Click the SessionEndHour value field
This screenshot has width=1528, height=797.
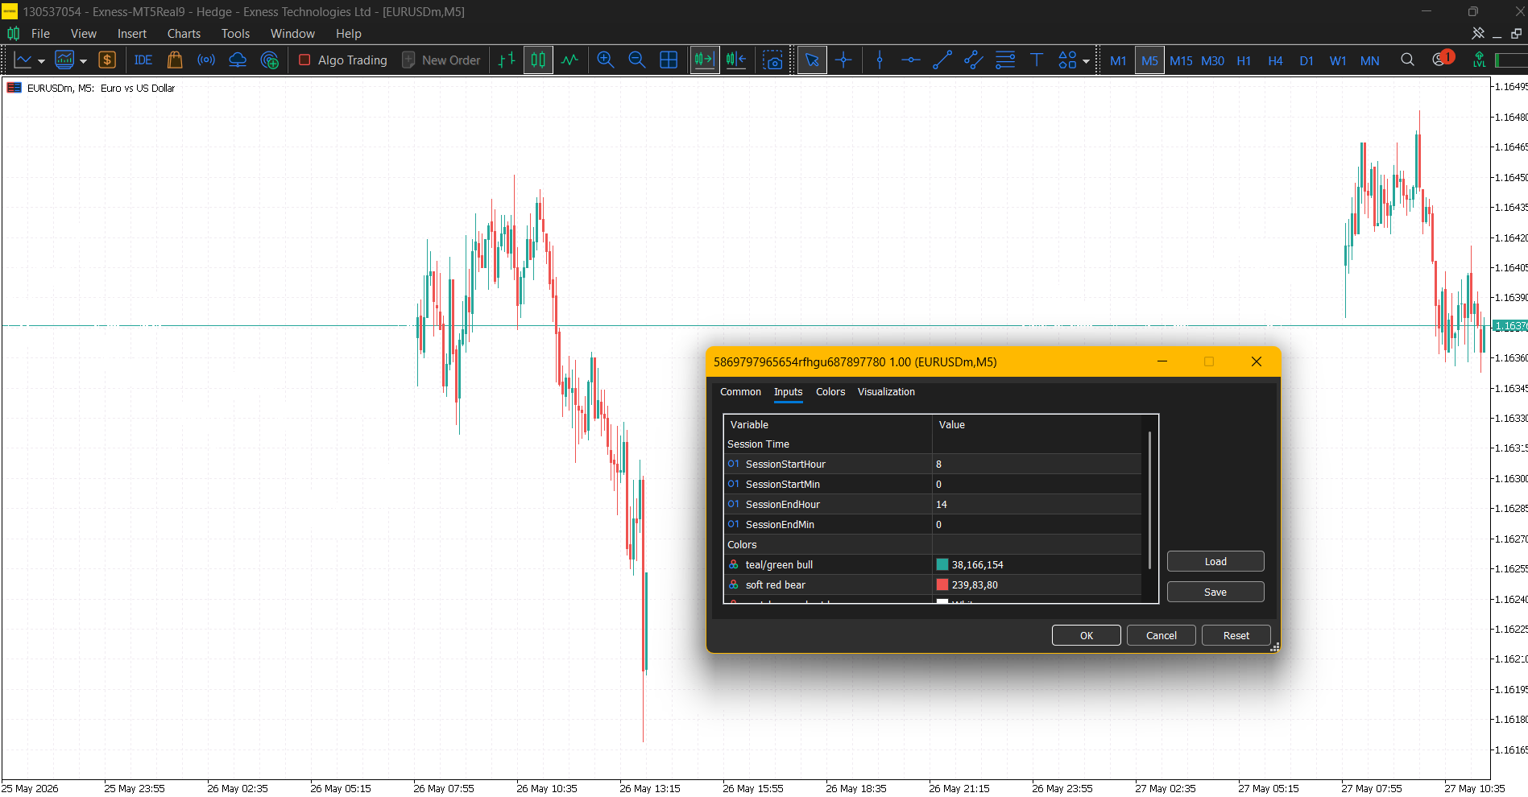point(1037,504)
